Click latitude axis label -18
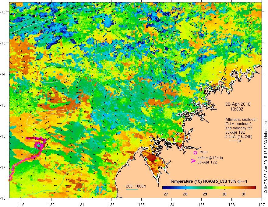 (x=3, y=198)
